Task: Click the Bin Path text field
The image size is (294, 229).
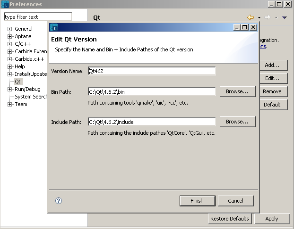Action: click(152, 92)
